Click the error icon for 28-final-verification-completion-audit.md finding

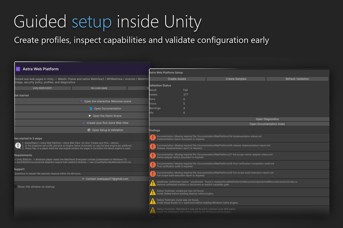pyautogui.click(x=153, y=165)
